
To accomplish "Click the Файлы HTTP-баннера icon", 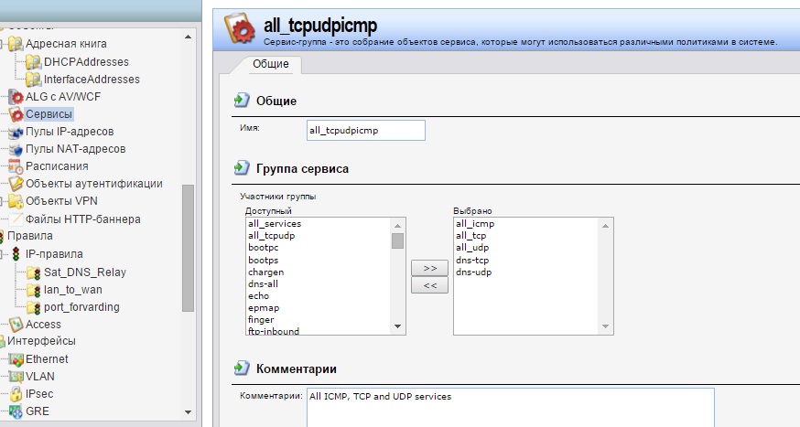I will click(x=16, y=219).
